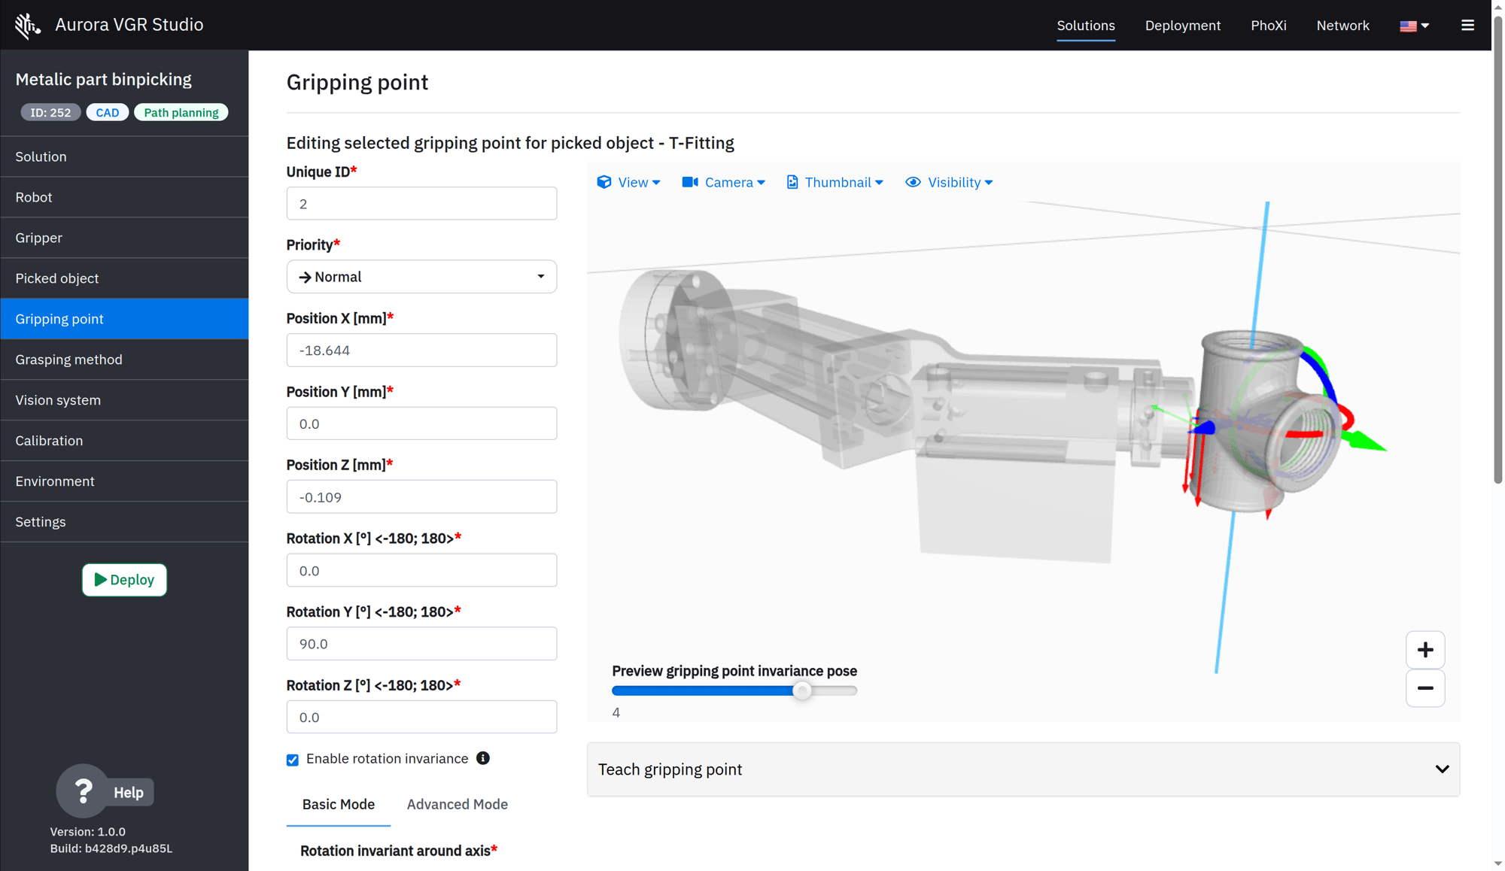The height and width of the screenshot is (871, 1505).
Task: Click the Aurora VGR Studio logo icon
Action: pyautogui.click(x=27, y=26)
